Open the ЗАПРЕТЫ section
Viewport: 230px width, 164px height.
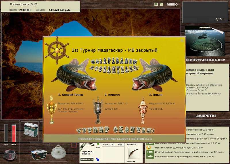(x=206, y=116)
